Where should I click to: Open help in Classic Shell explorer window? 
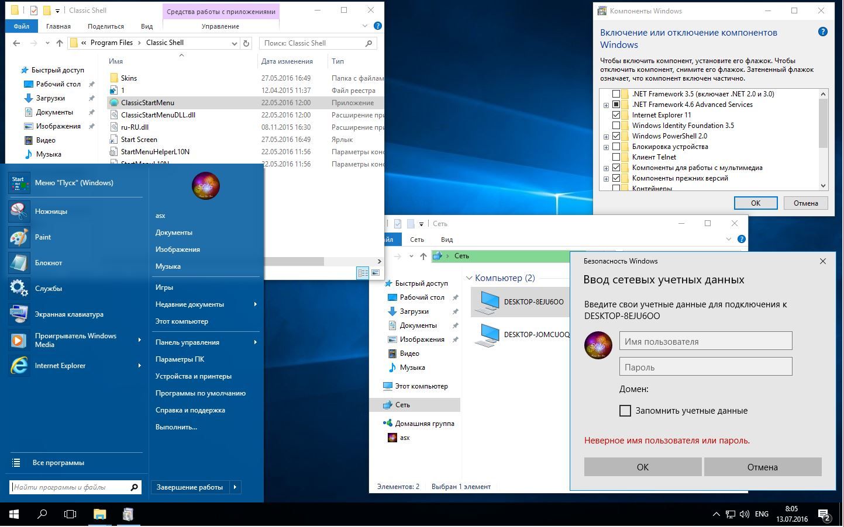click(x=378, y=26)
